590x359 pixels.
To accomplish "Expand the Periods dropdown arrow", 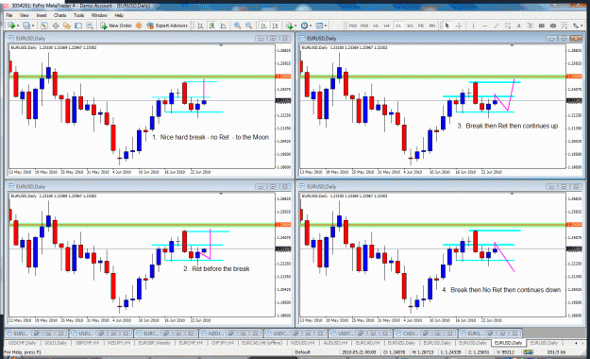I will [x=311, y=26].
